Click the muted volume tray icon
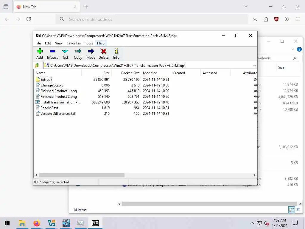 pyautogui.click(x=266, y=223)
